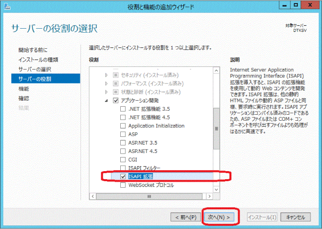Collapse the アプリケーション開発 node

point(106,101)
